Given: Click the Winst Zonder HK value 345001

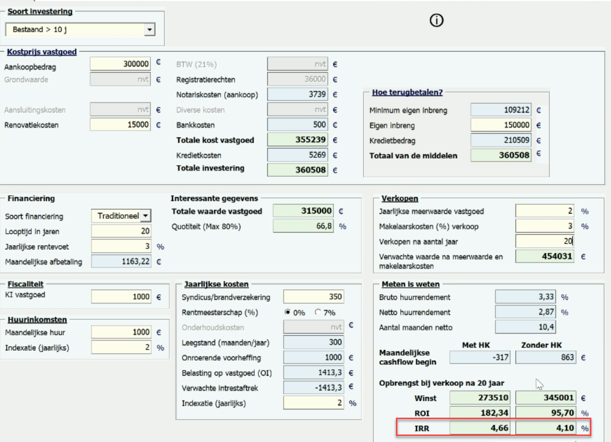Looking at the screenshot, I should point(546,398).
